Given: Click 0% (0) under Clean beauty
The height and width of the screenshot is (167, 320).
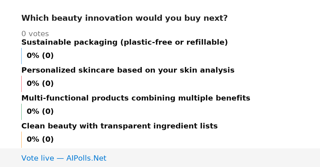Looking at the screenshot, I should pyautogui.click(x=40, y=140).
